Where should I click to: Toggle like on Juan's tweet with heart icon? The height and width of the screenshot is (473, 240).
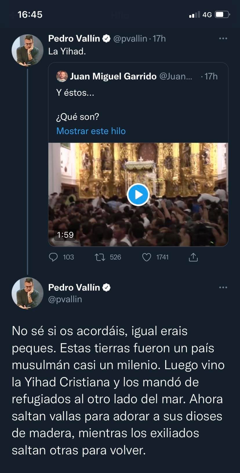(147, 257)
